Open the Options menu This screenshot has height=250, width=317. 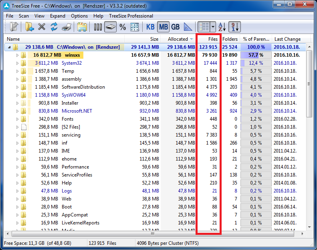tap(79, 16)
